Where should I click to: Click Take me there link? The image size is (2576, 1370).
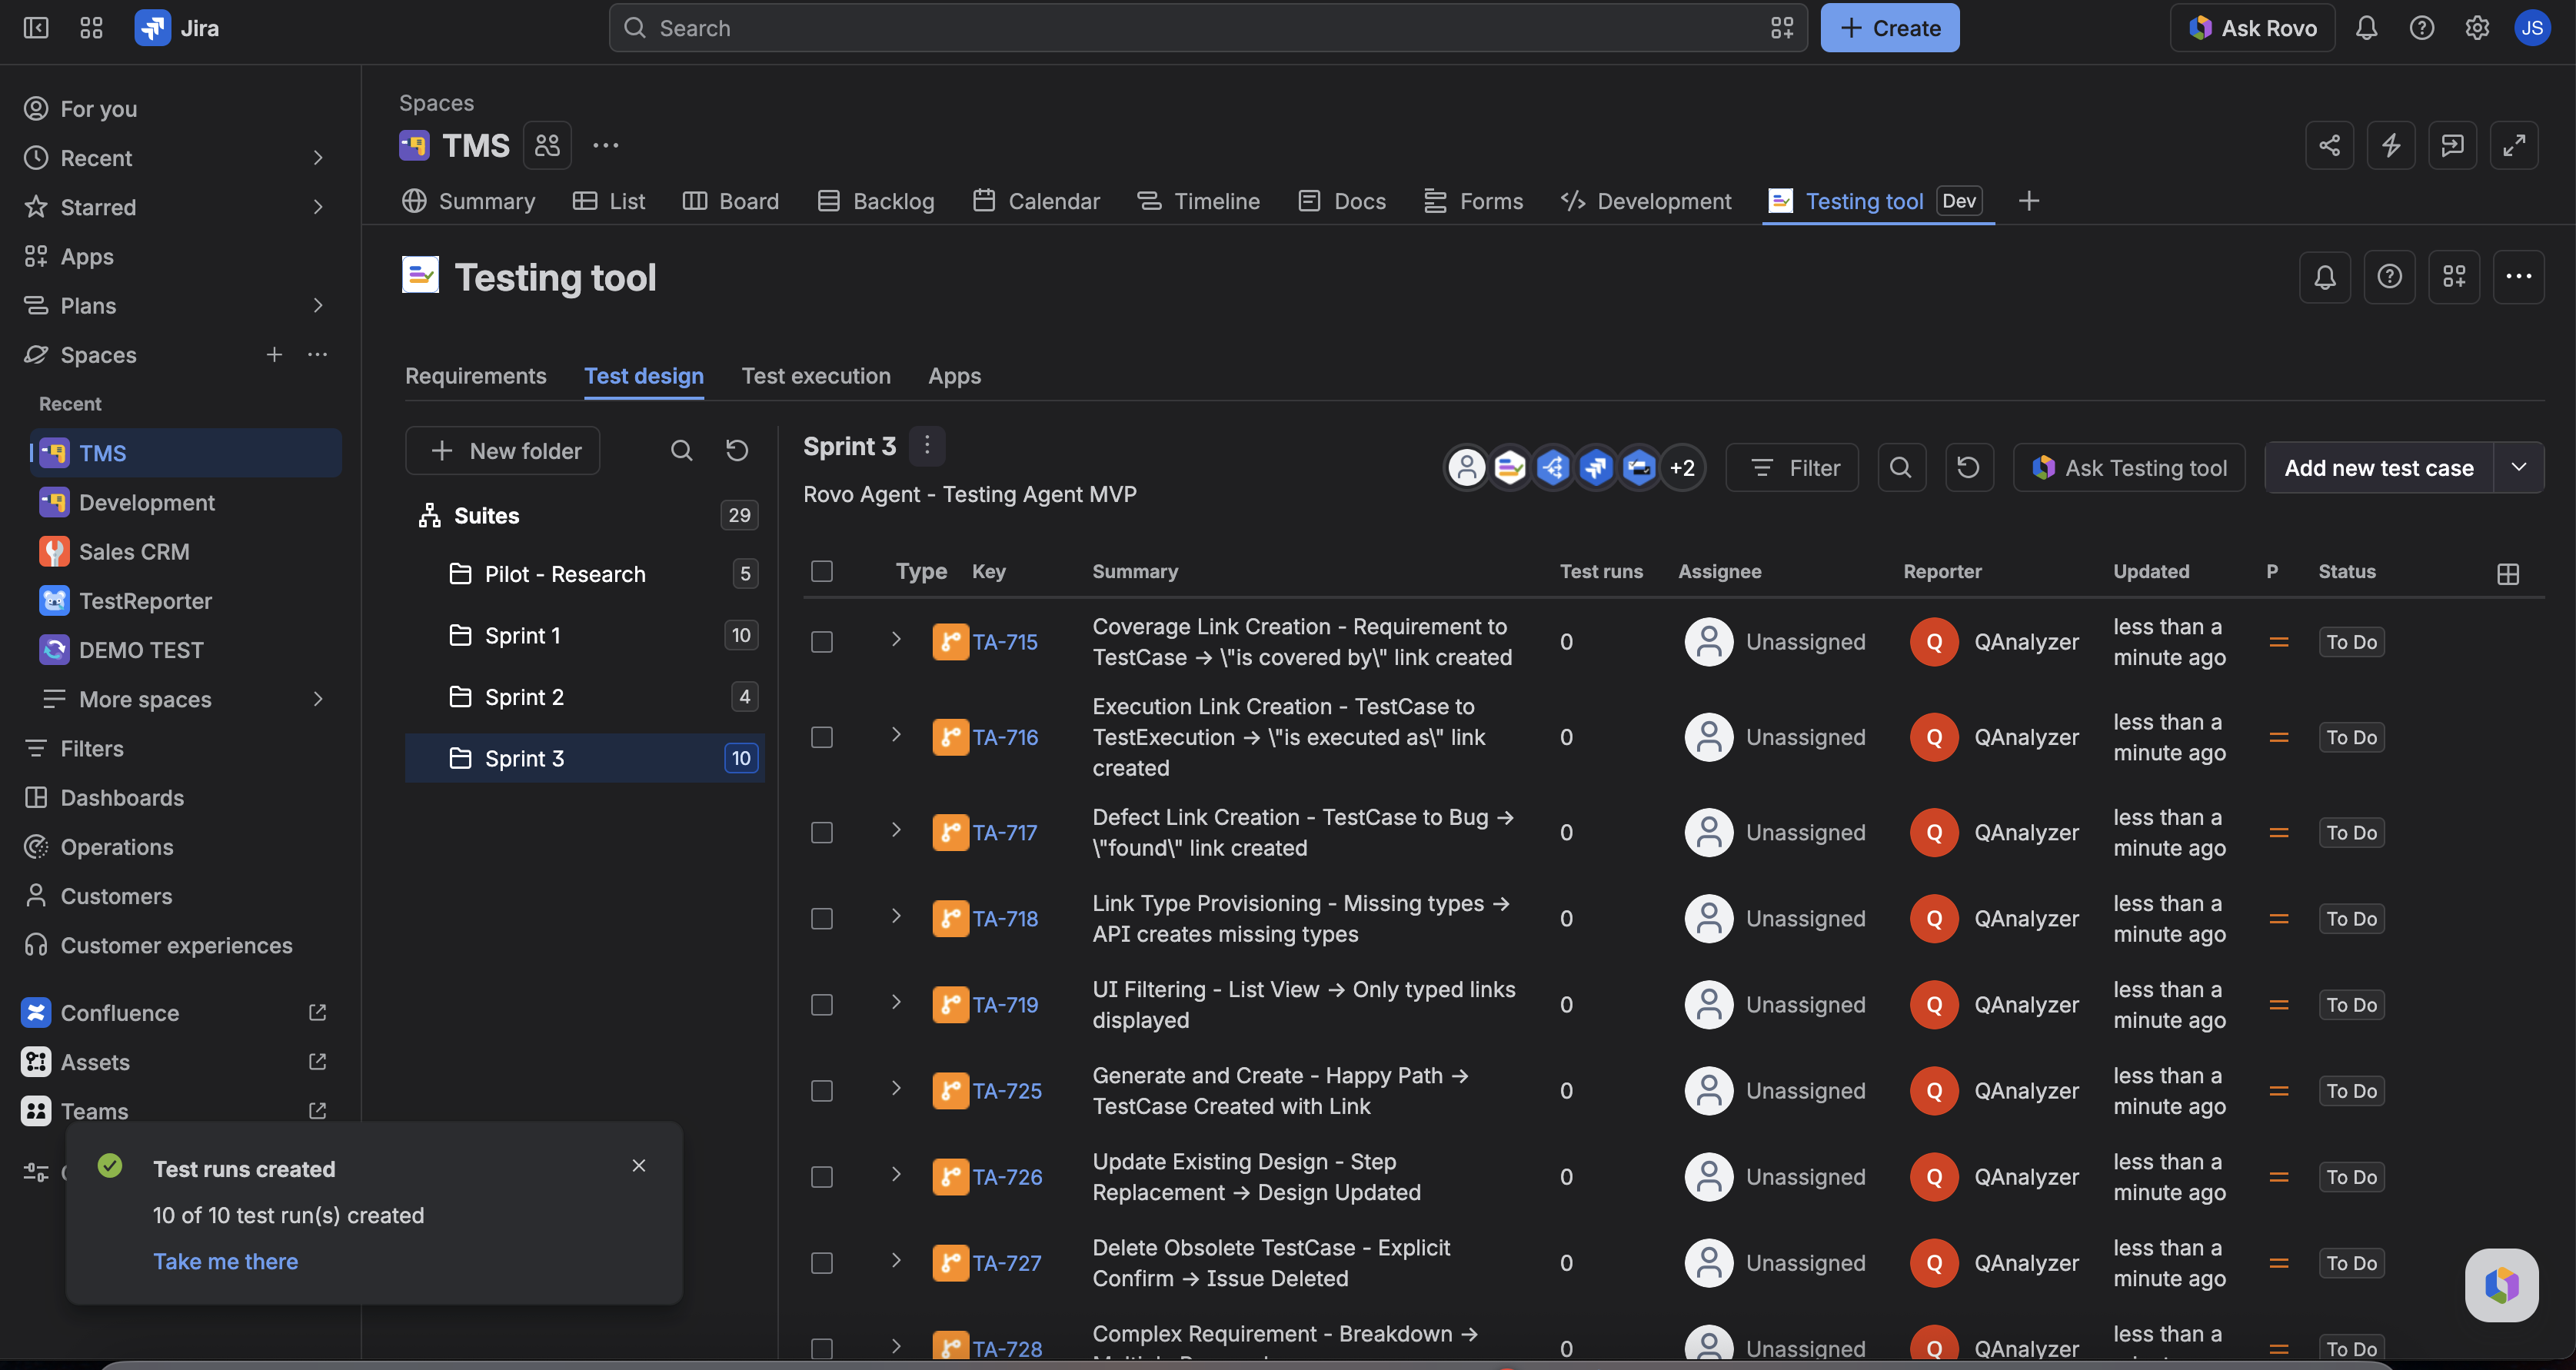click(x=226, y=1261)
